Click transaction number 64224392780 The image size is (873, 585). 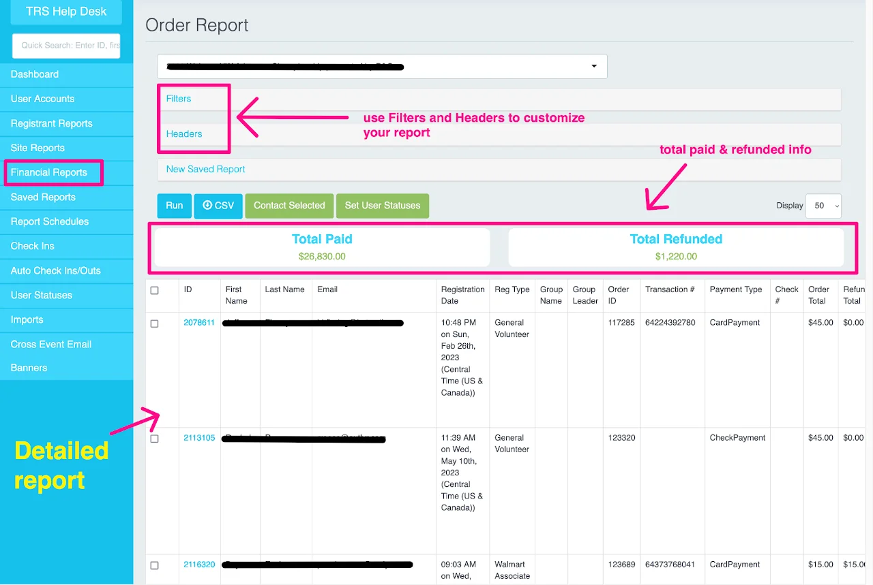pyautogui.click(x=670, y=323)
